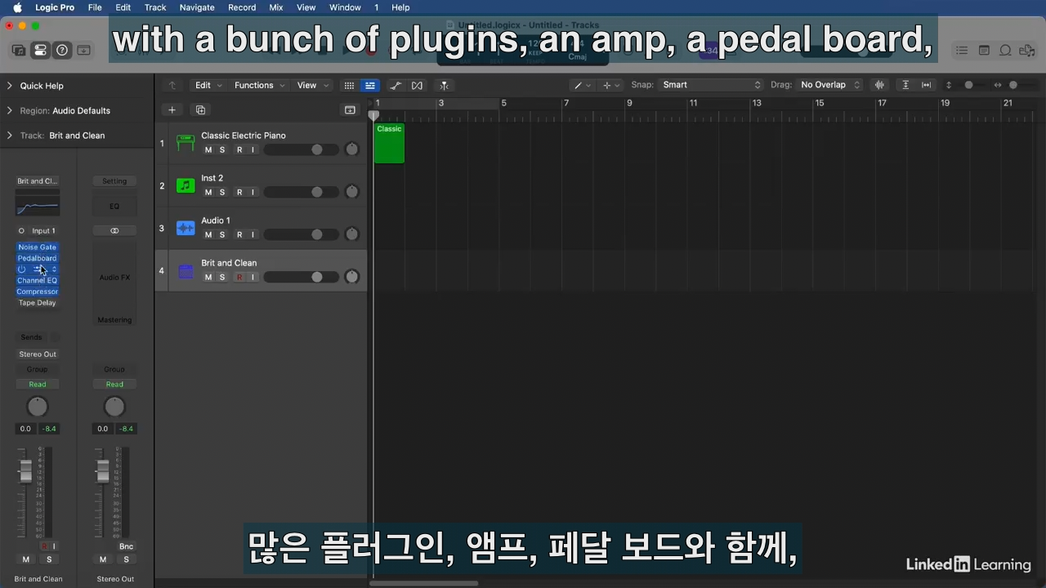Toggle the Inspector button in the control bar
The height and width of the screenshot is (588, 1046).
pyautogui.click(x=40, y=50)
